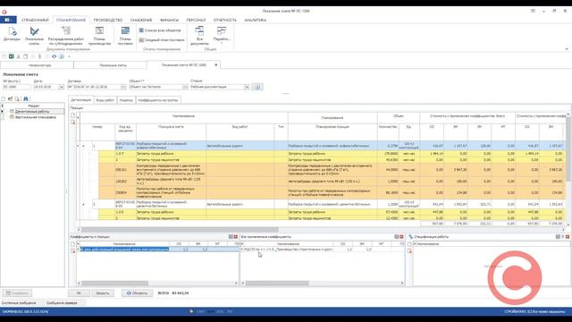572x322 pixels.
Task: Close the Все примененные коэффициенты panel
Action: click(x=401, y=237)
